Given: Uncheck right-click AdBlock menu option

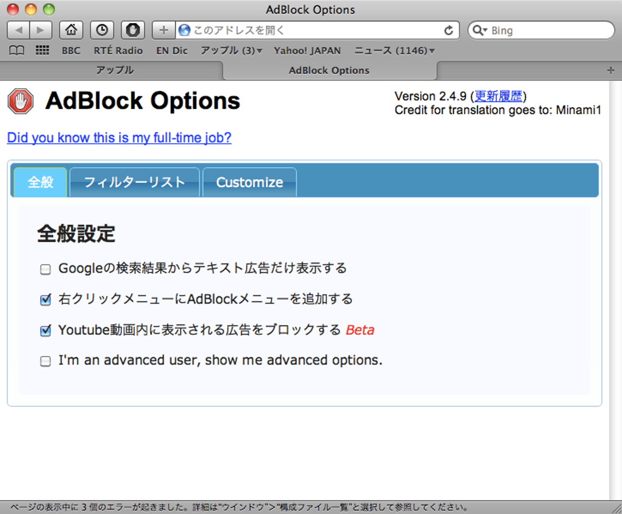Looking at the screenshot, I should coord(46,299).
